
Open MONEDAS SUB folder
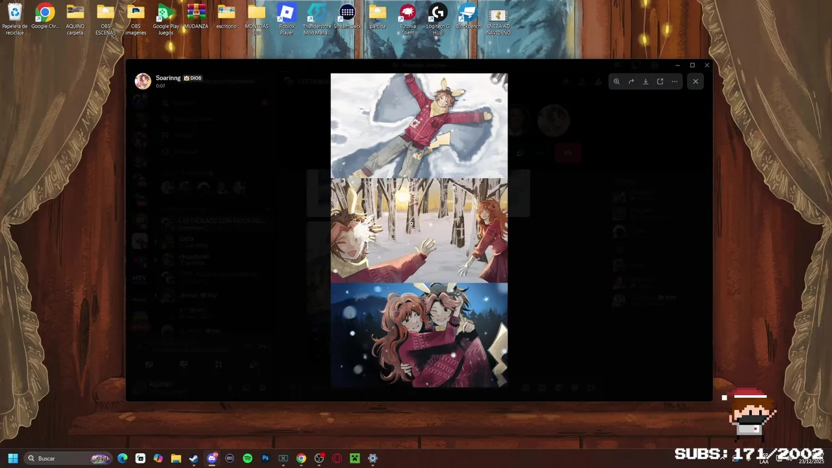(x=257, y=19)
